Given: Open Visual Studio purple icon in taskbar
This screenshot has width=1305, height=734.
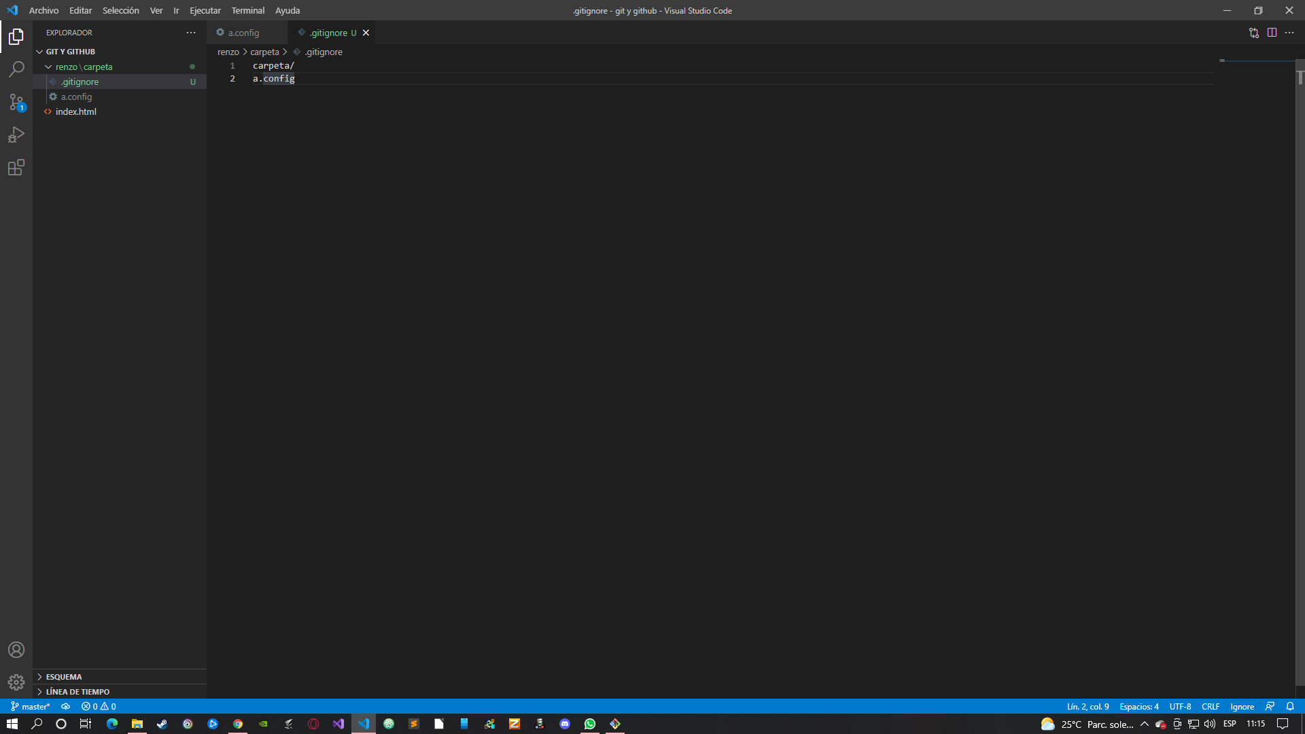Looking at the screenshot, I should [x=338, y=724].
